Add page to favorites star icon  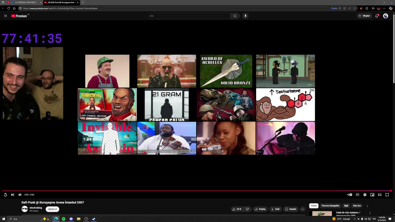(355, 8)
